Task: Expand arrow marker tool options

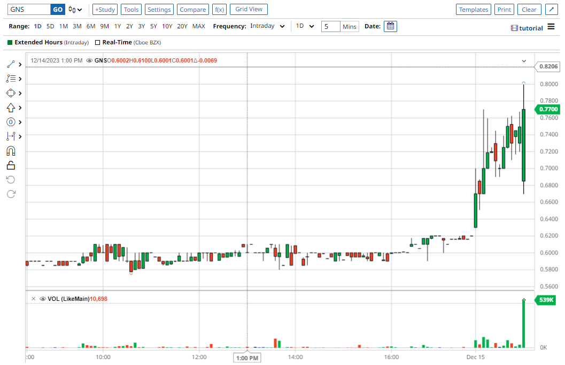Action: (20, 108)
